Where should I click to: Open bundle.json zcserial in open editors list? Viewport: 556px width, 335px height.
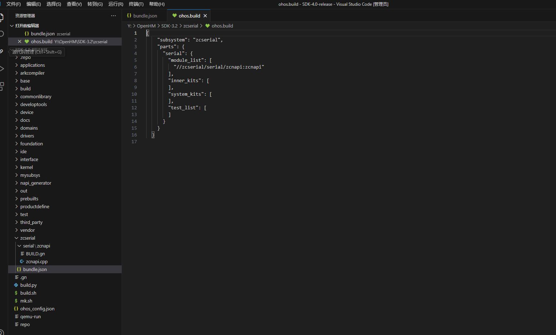[x=65, y=34]
